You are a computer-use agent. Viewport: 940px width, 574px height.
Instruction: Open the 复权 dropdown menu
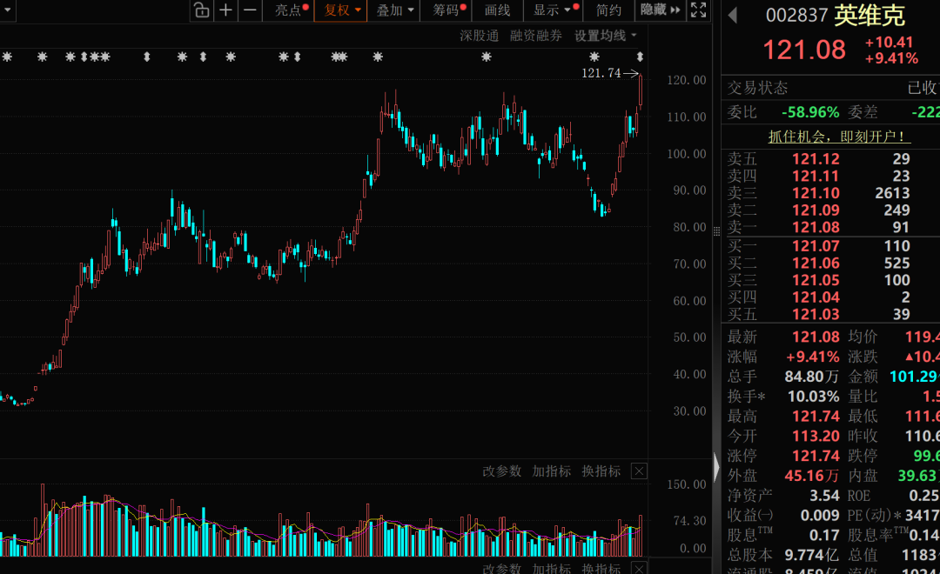(x=340, y=10)
